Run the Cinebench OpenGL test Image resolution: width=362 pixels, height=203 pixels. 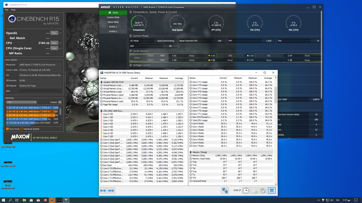tap(54, 33)
